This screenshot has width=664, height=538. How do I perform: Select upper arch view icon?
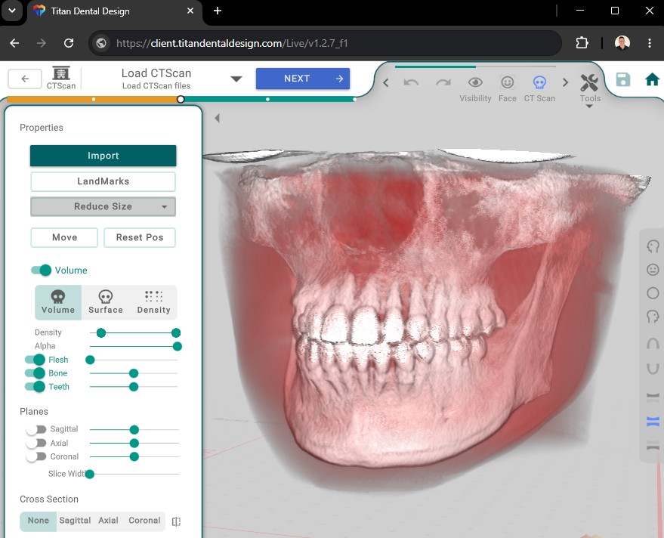(653, 343)
